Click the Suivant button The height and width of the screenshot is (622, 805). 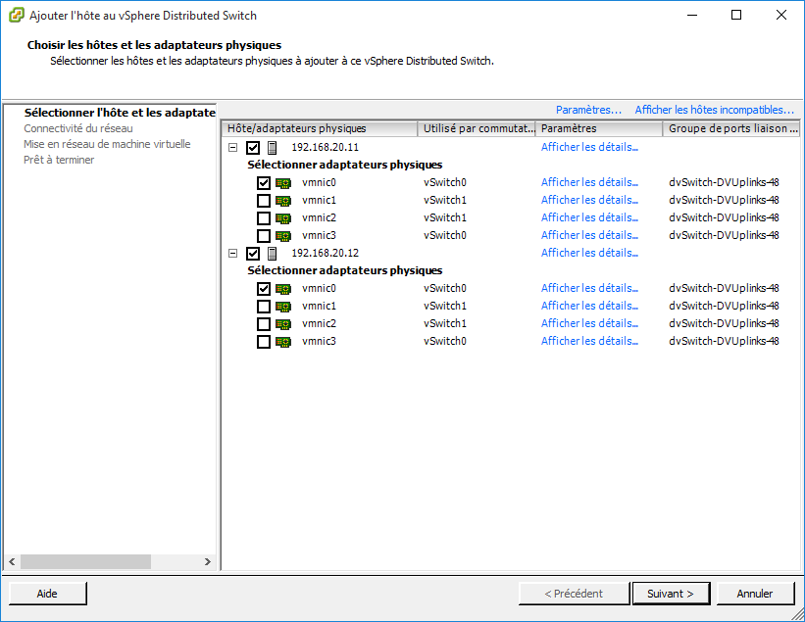[671, 594]
